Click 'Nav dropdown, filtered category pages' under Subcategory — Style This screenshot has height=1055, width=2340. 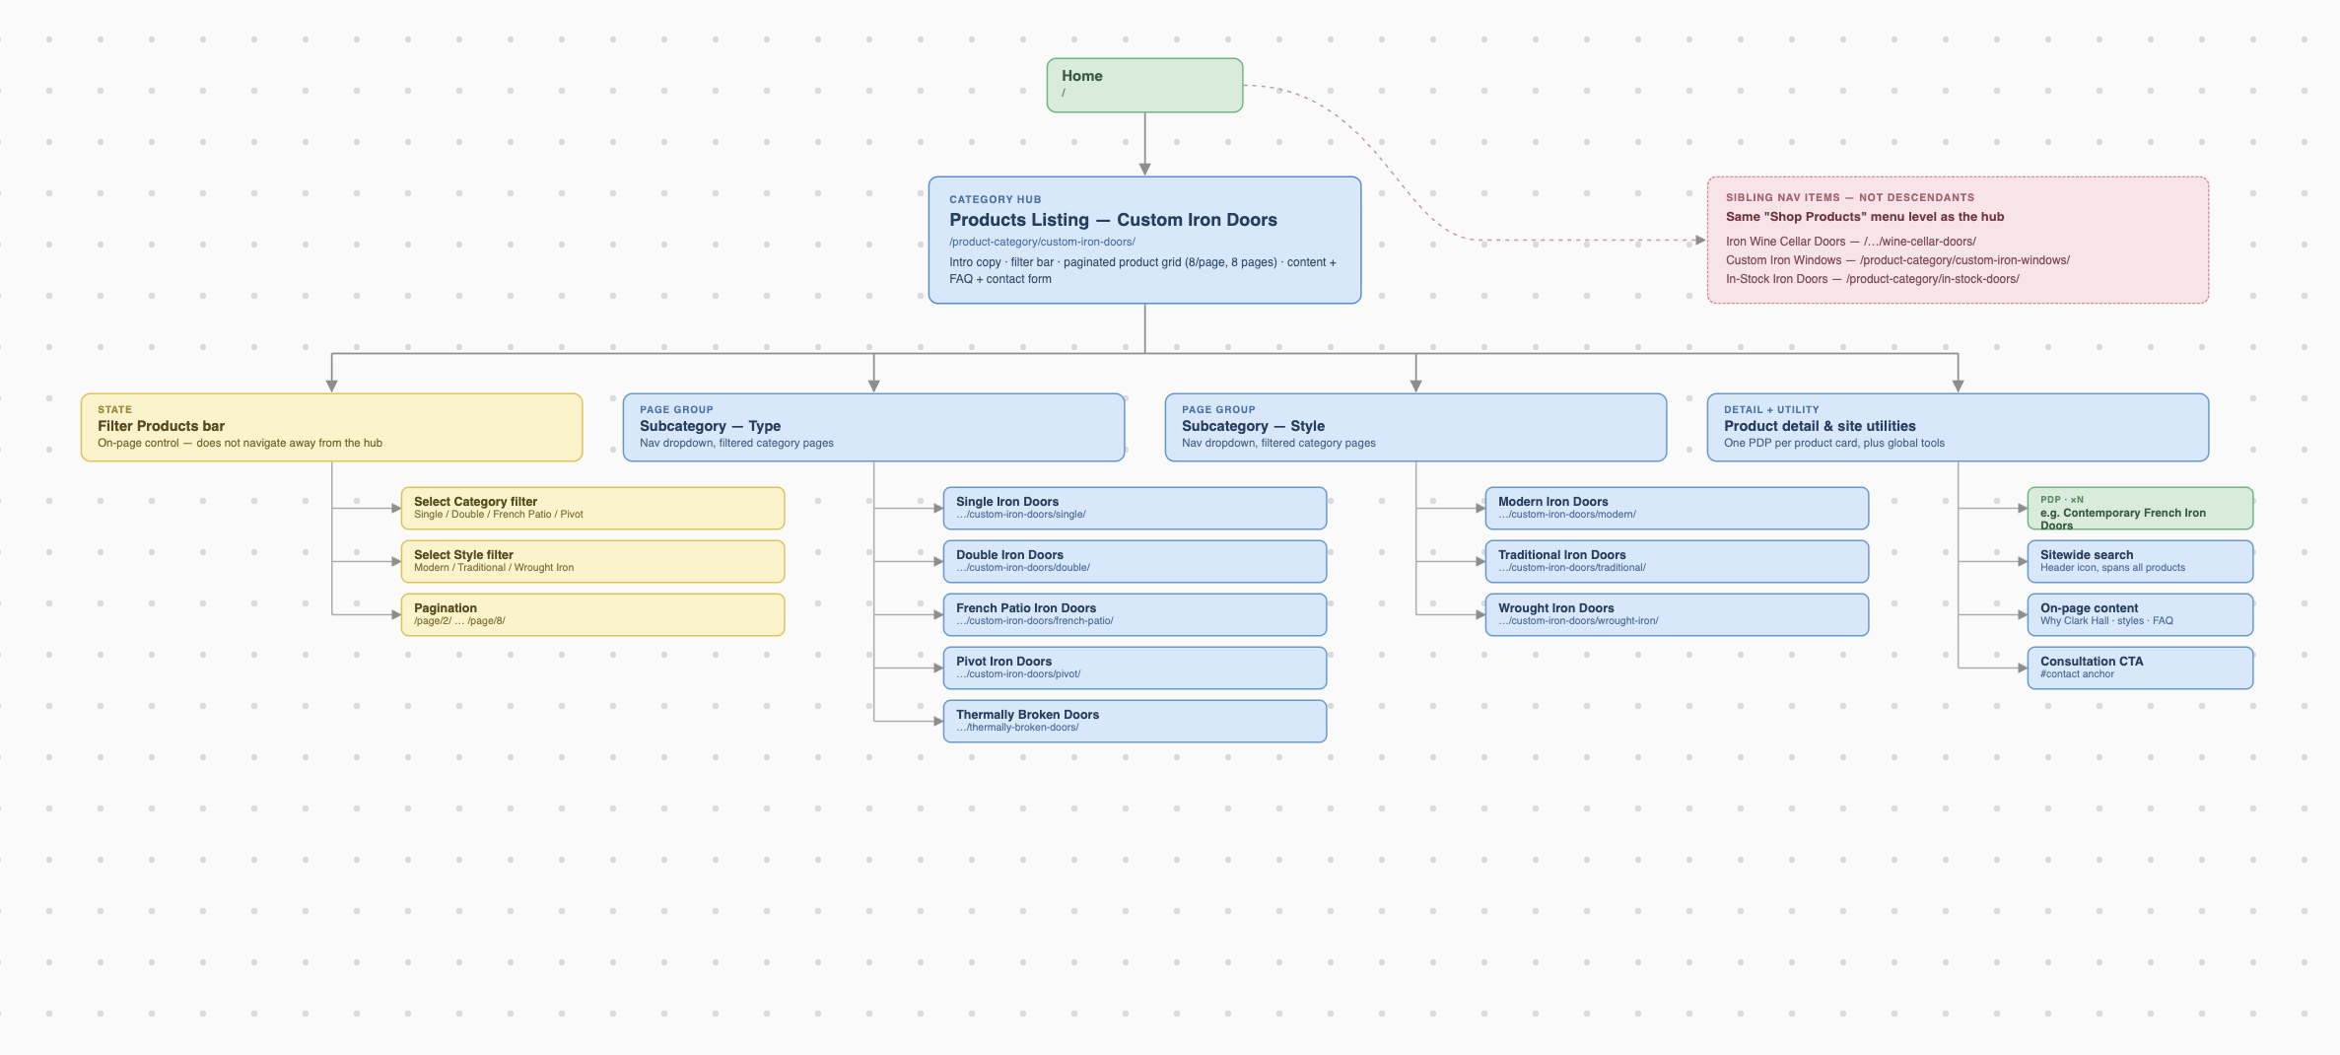point(1278,444)
